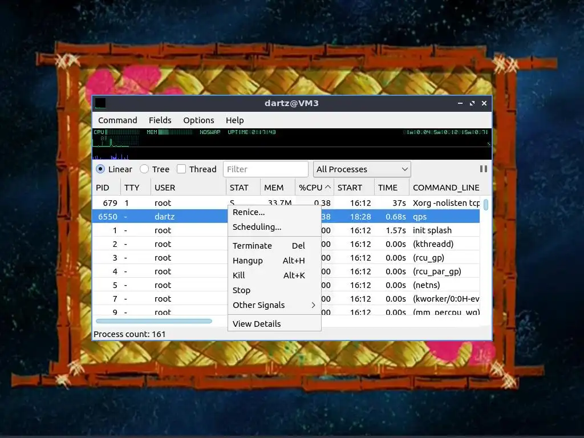Open the Fields menu
The height and width of the screenshot is (438, 584).
tap(160, 120)
